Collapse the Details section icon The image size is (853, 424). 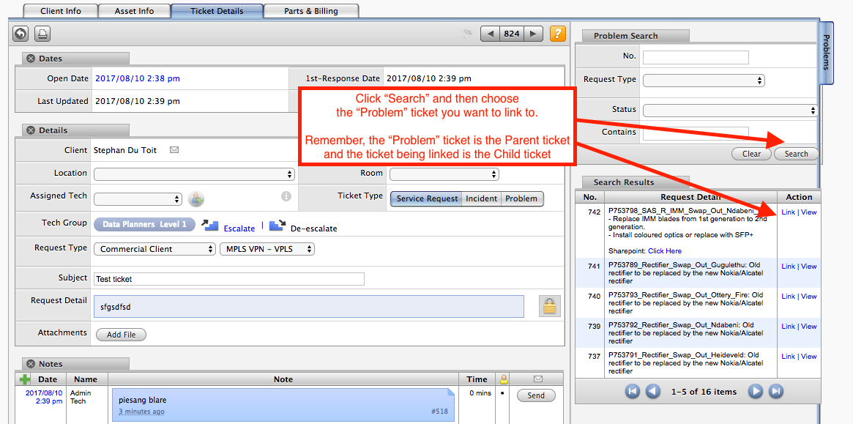point(31,130)
